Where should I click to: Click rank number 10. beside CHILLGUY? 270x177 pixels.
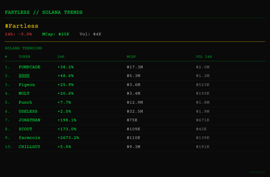point(9,147)
